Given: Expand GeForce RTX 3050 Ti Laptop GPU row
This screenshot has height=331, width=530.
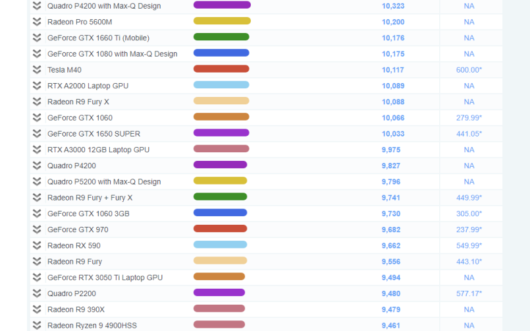Looking at the screenshot, I should coord(37,277).
